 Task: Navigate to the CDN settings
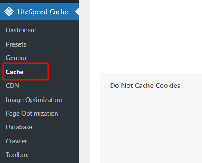click(12, 86)
